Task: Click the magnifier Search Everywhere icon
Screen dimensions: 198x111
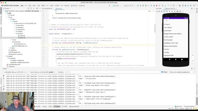Action: (x=194, y=6)
